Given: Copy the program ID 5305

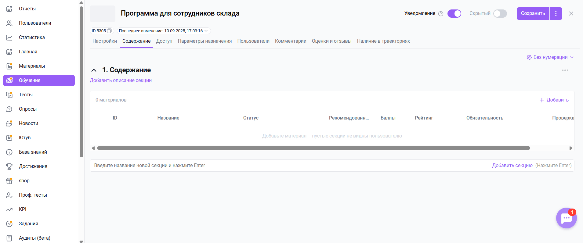Looking at the screenshot, I should coord(109,31).
